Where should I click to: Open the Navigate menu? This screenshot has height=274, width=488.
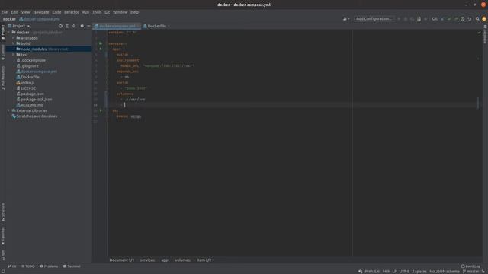(41, 12)
